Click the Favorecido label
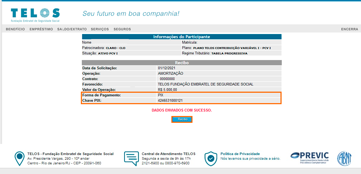Screen dimensions: 361x174 pos(93,84)
